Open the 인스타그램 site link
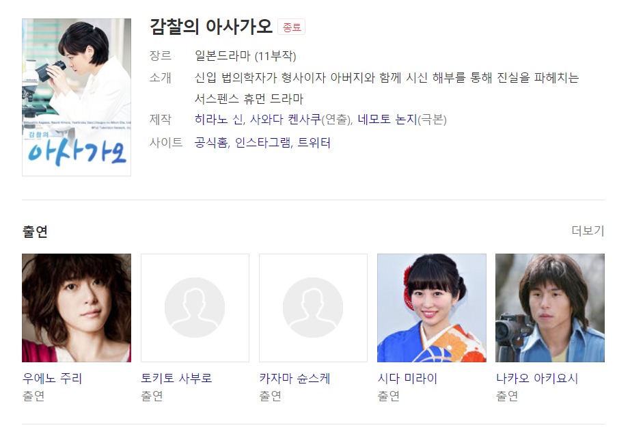The width and height of the screenshot is (630, 432). 262,143
